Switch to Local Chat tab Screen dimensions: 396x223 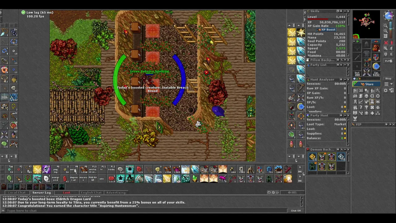tap(17, 193)
